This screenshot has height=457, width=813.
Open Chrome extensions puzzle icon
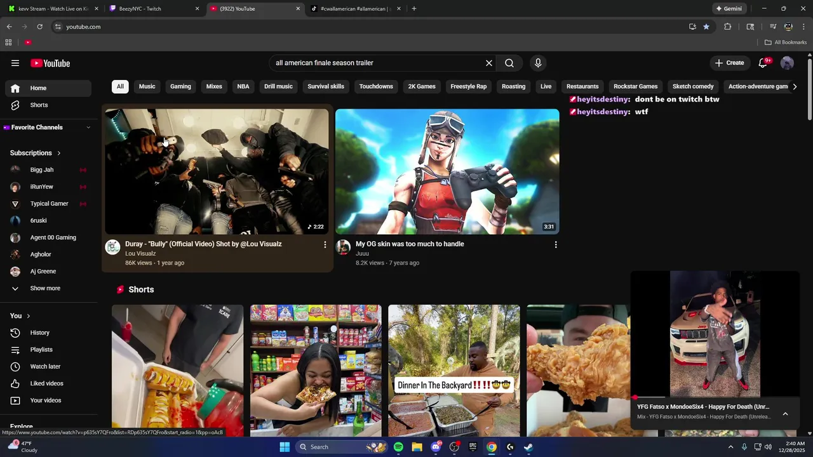(728, 27)
